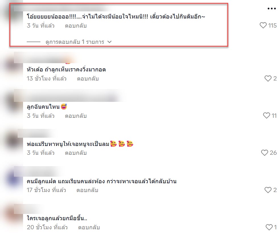Reply to the comment posted 20 ชั่วโมง ที่แล้ว
Image resolution: width=280 pixels, height=233 pixels.
tap(89, 228)
